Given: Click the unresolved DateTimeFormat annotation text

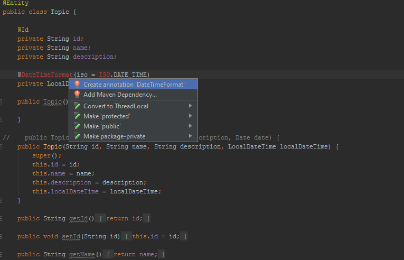Looking at the screenshot, I should (47, 75).
